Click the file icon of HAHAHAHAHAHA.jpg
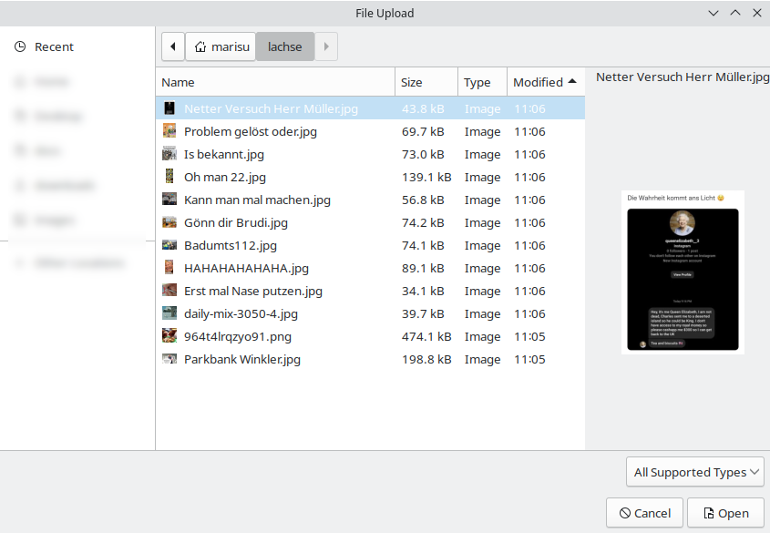The height and width of the screenshot is (533, 770). 169,268
